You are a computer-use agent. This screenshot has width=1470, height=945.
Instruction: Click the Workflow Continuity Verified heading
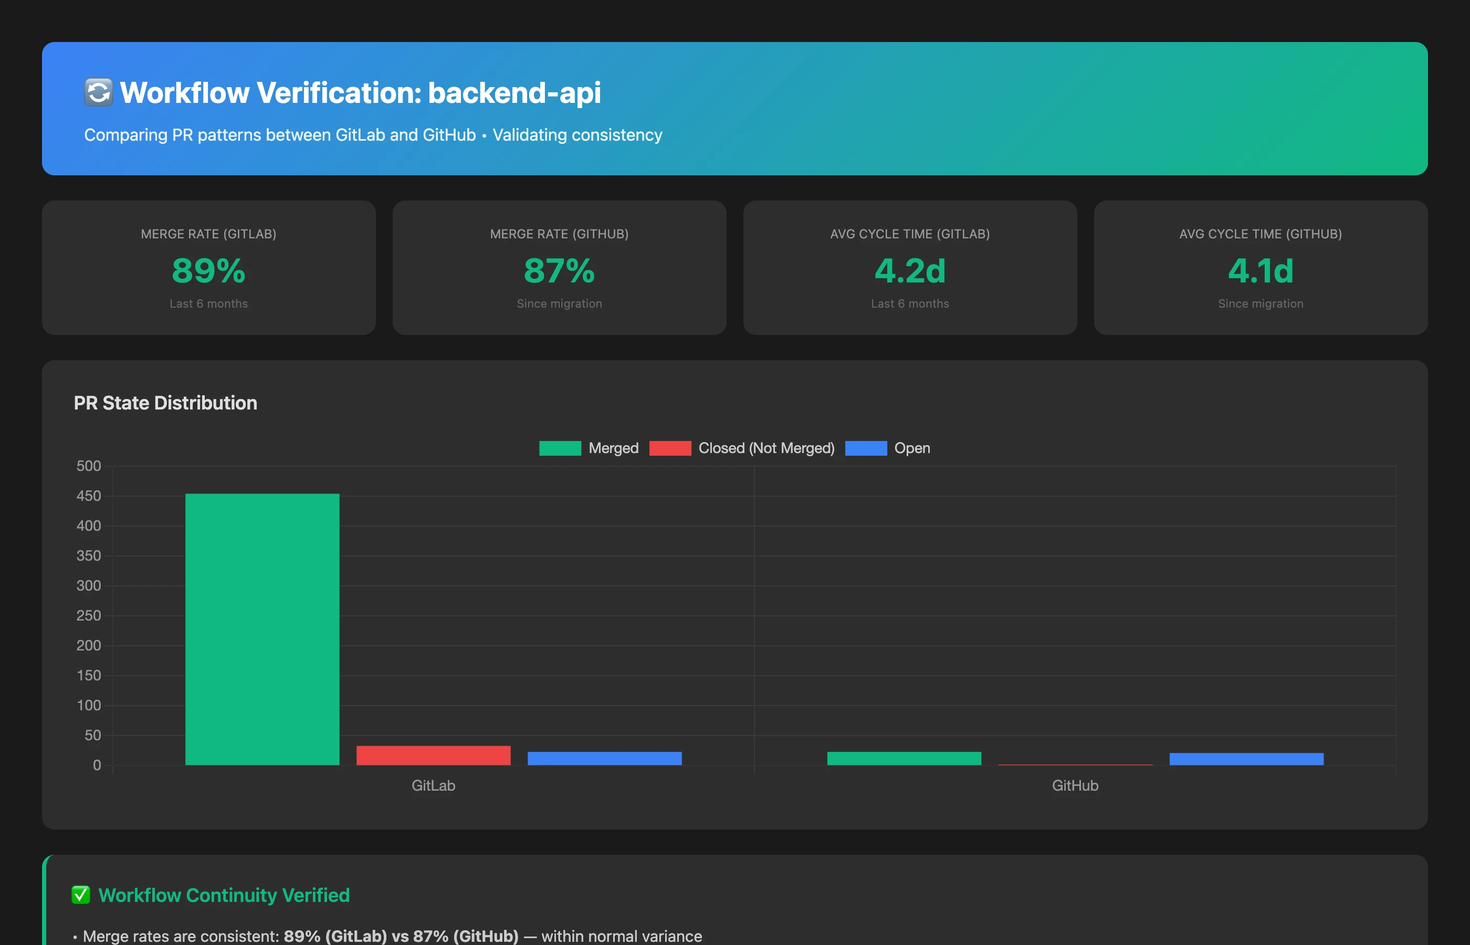(x=224, y=895)
